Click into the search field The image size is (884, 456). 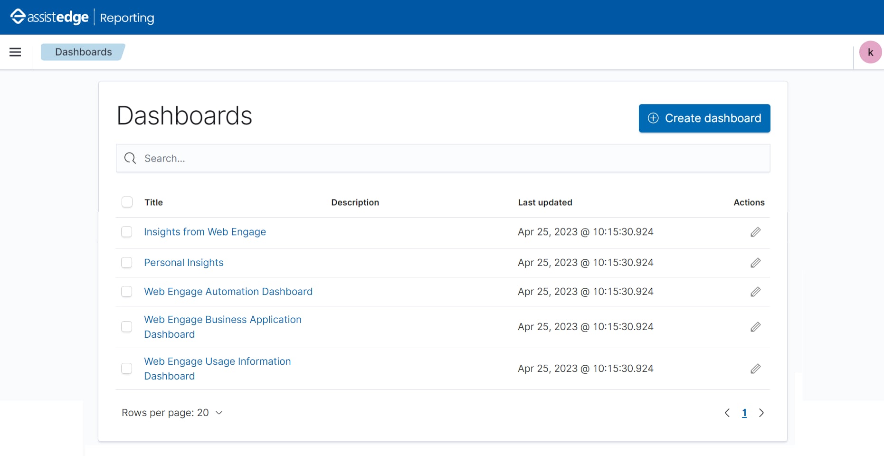tap(333, 158)
